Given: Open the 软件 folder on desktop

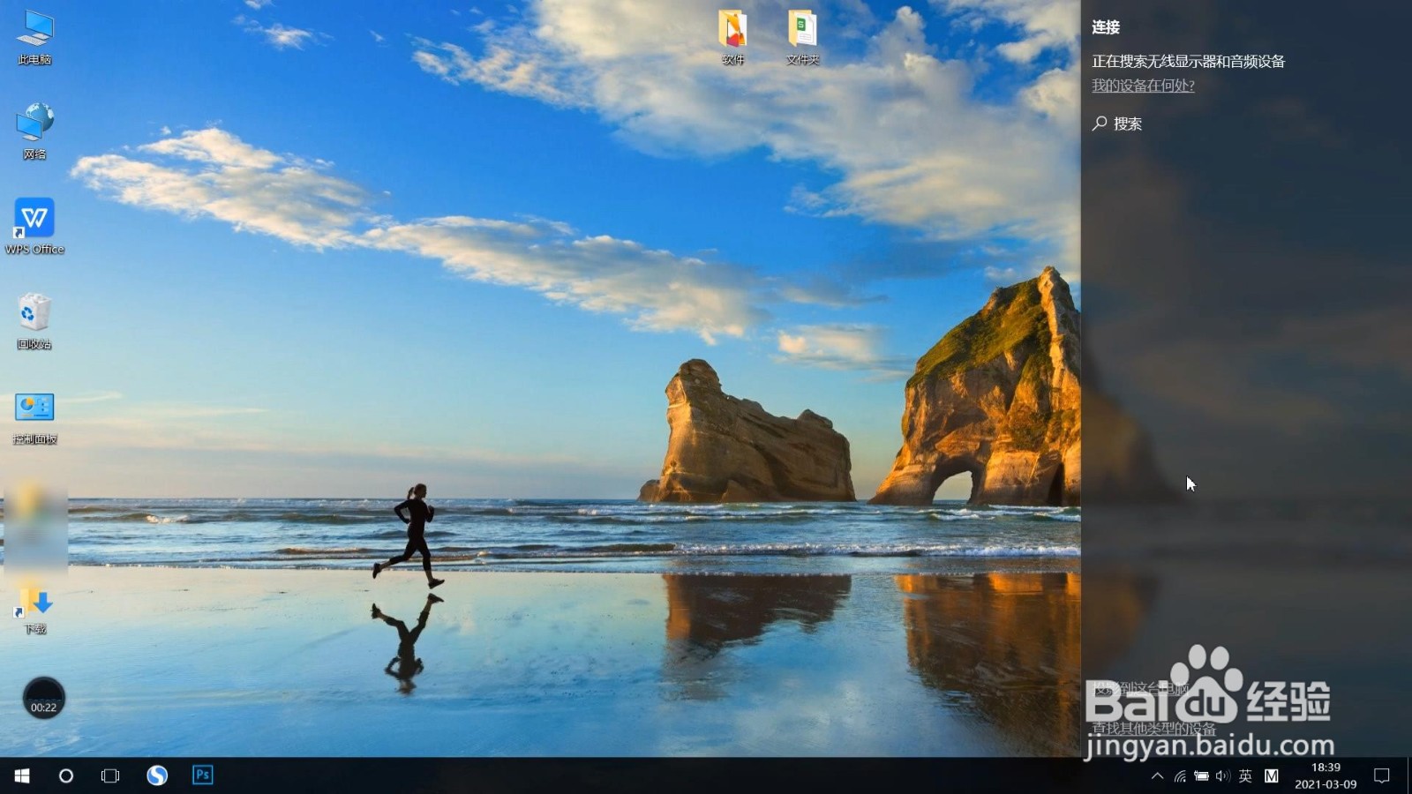Looking at the screenshot, I should click(732, 38).
